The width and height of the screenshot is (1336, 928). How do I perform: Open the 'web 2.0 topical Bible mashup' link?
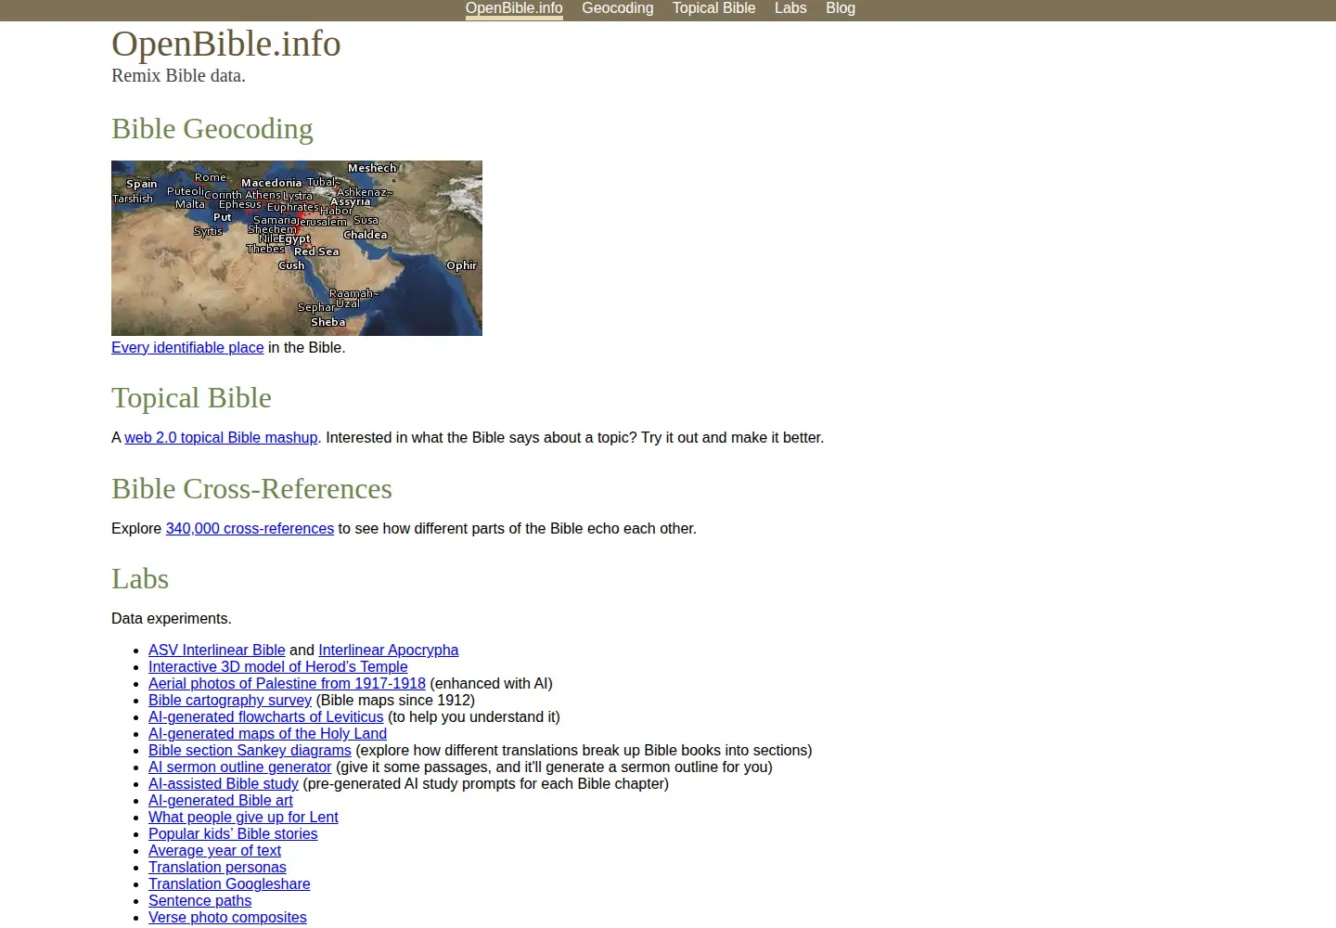coord(221,437)
